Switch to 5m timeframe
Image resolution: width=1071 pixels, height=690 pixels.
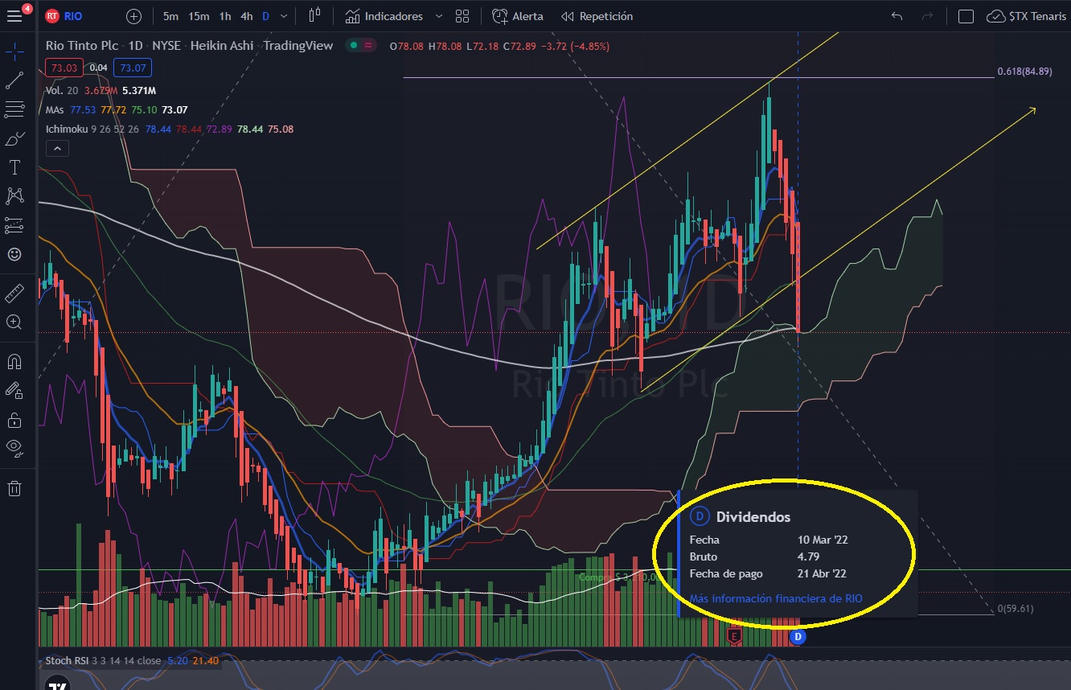[170, 16]
